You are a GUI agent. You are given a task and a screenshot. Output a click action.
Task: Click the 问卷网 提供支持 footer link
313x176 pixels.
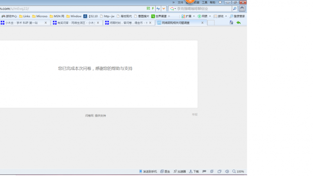pyautogui.click(x=95, y=116)
